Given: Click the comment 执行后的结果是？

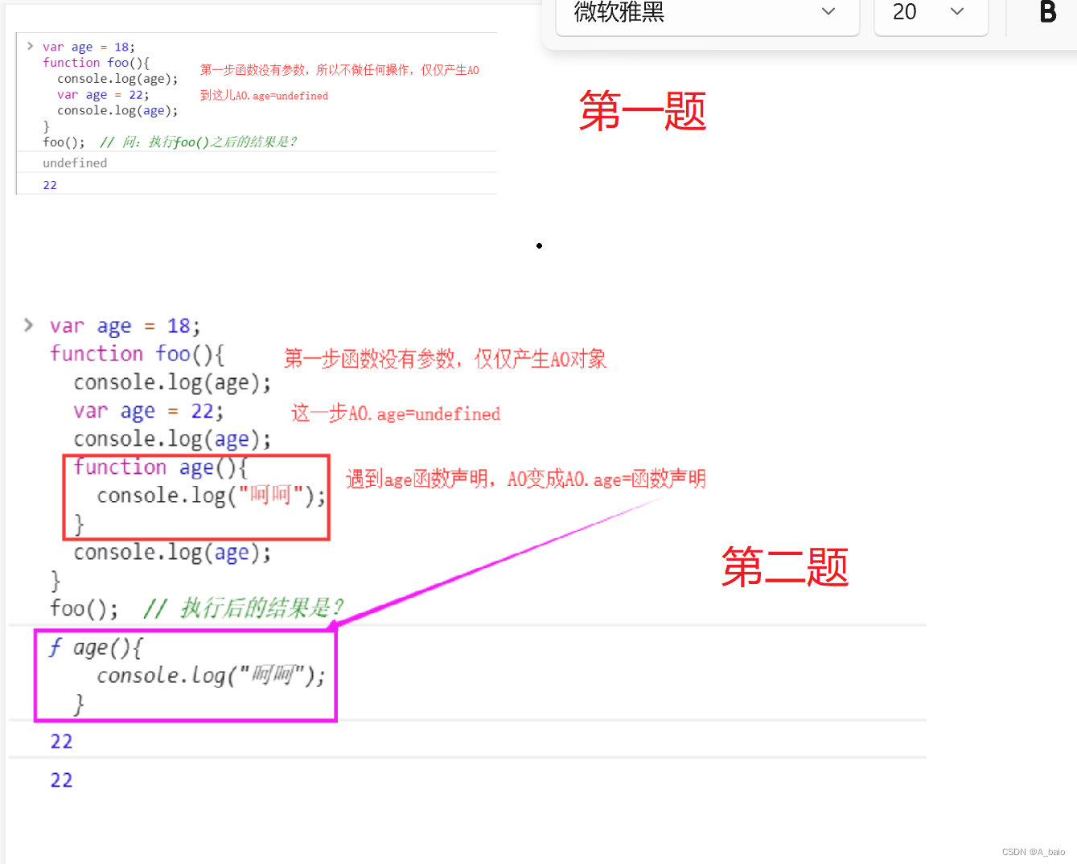Looking at the screenshot, I should [261, 608].
